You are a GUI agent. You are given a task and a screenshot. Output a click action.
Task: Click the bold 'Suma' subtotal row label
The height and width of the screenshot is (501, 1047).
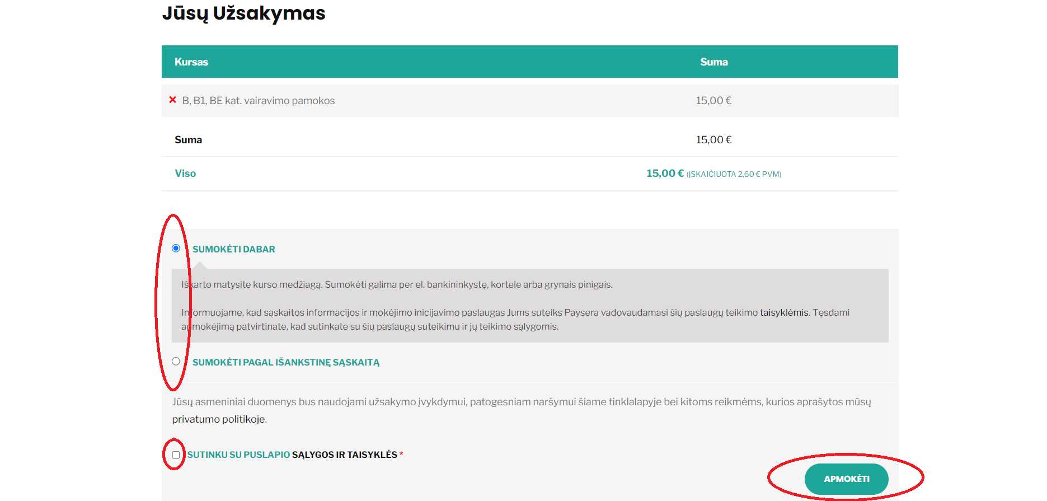(x=188, y=140)
